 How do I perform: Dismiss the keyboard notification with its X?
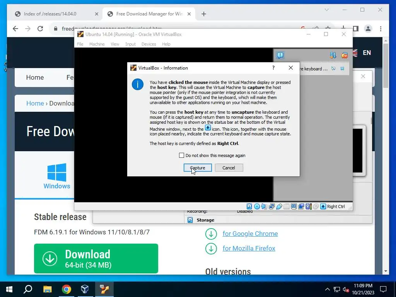[x=342, y=68]
